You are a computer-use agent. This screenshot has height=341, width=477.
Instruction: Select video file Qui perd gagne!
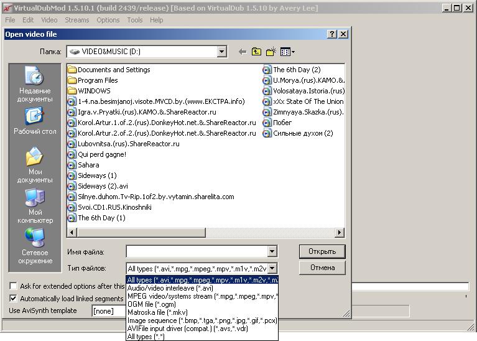pyautogui.click(x=97, y=154)
